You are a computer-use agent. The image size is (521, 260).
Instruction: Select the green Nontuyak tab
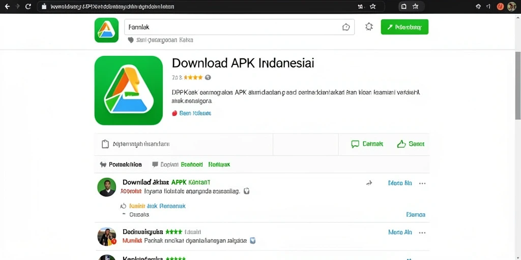[219, 165]
